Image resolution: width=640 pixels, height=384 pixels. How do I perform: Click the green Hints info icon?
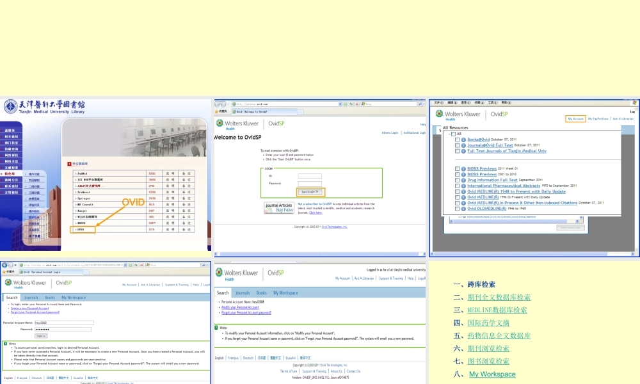click(6, 343)
